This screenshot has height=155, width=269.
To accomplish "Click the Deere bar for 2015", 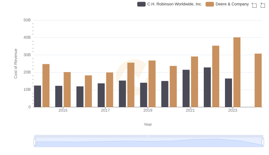I will pos(67,89).
